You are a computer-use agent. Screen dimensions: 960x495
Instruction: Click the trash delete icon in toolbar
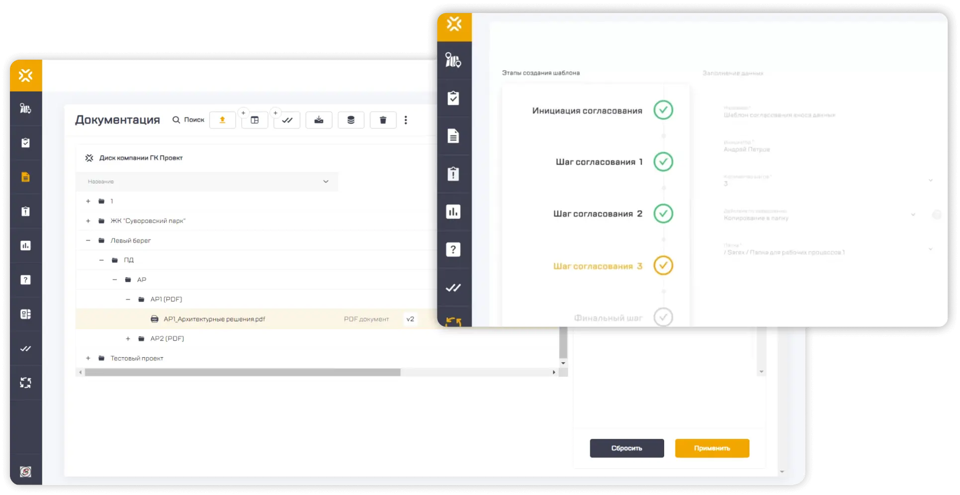tap(383, 120)
